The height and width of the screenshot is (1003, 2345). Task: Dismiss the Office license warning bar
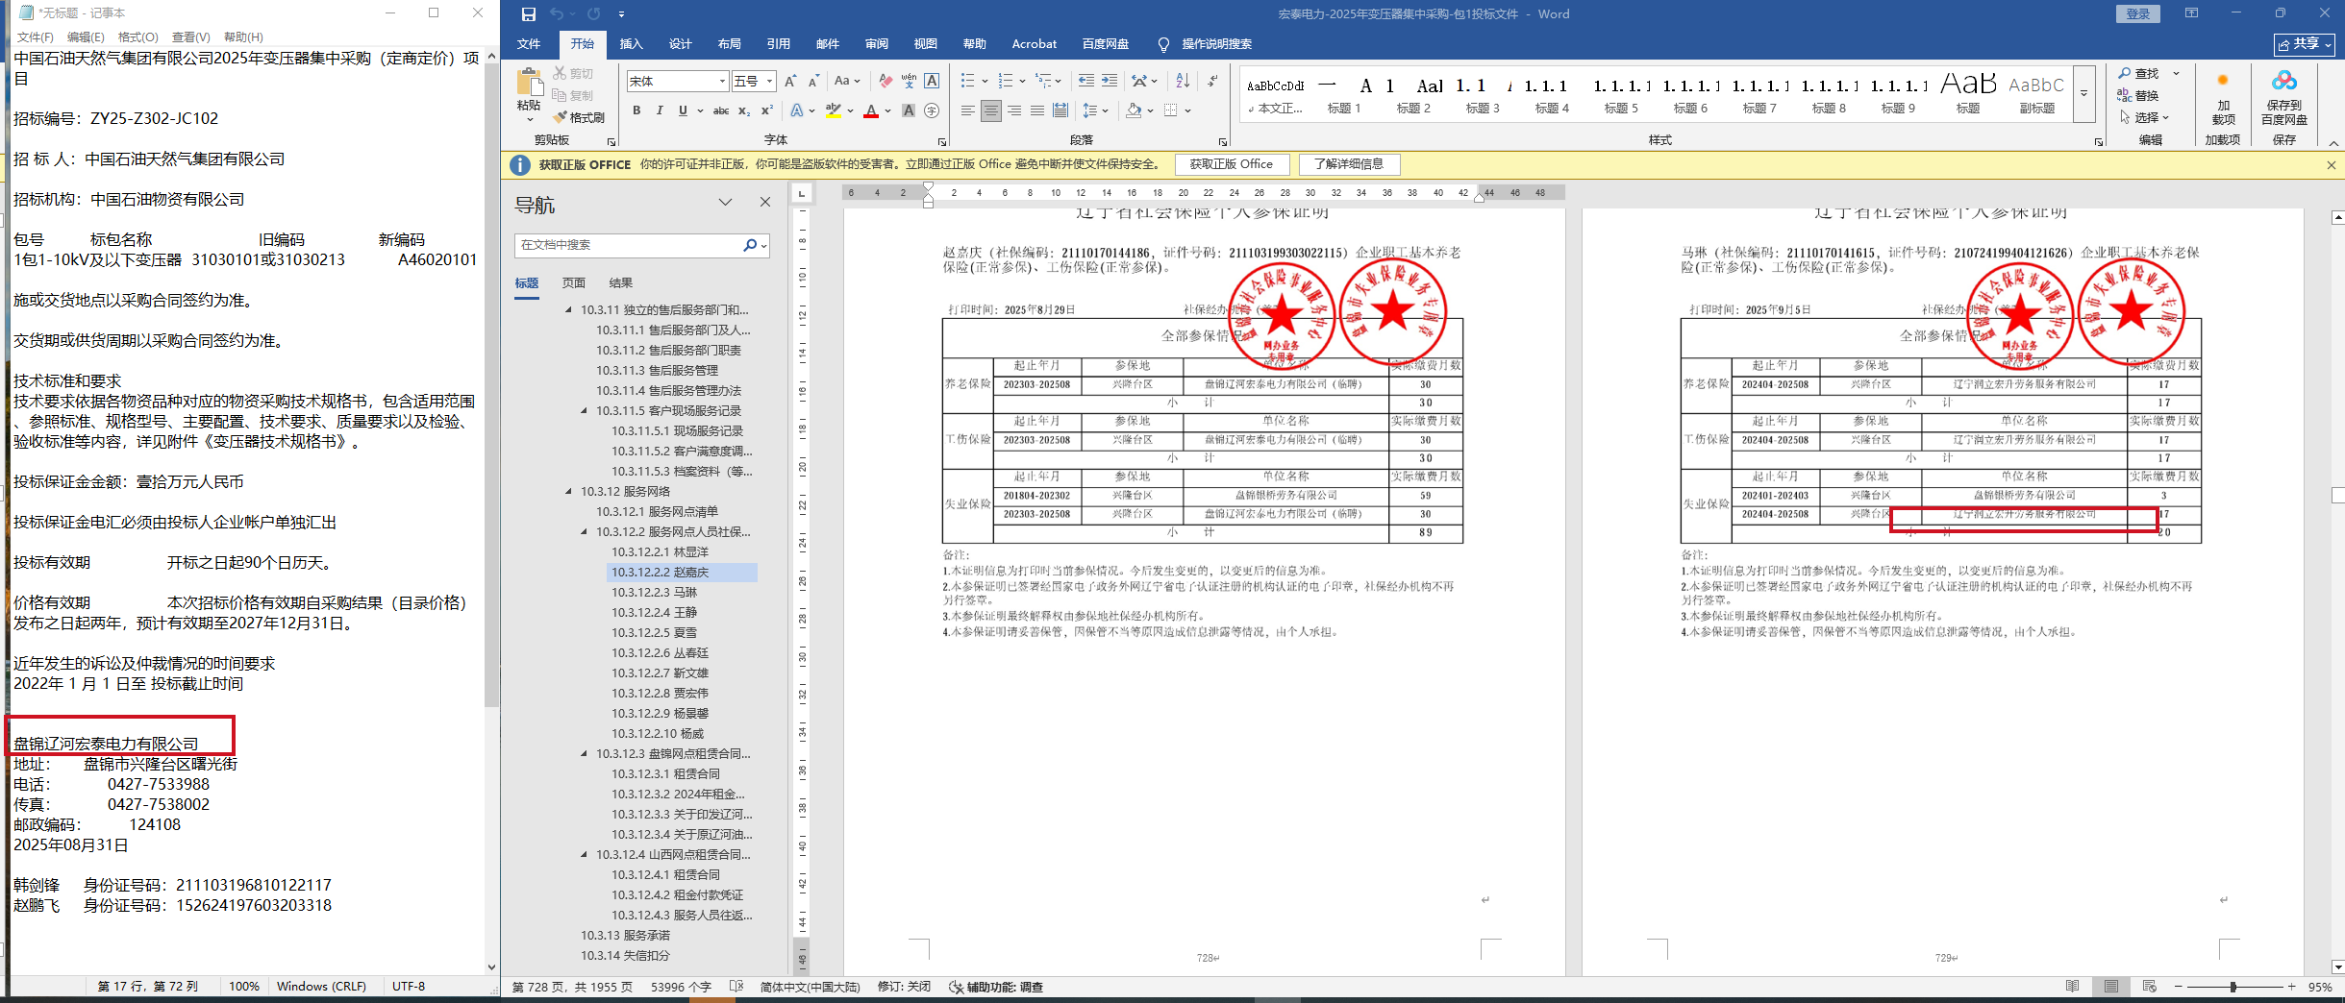(x=2332, y=165)
